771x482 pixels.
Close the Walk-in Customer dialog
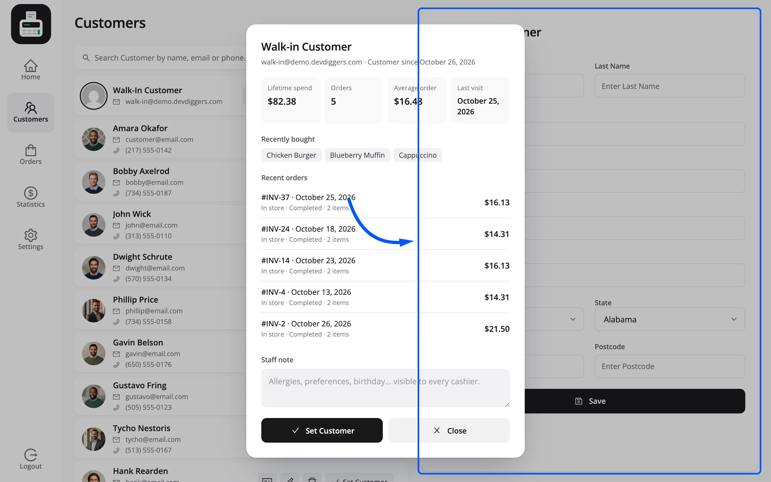pos(449,430)
